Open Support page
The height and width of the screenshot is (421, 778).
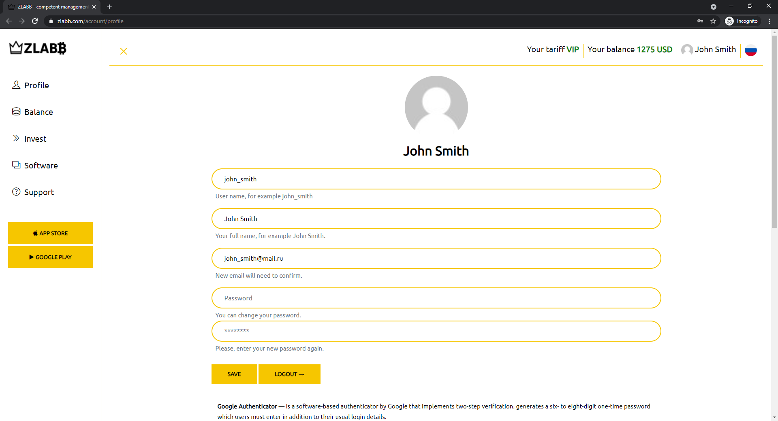(x=38, y=192)
